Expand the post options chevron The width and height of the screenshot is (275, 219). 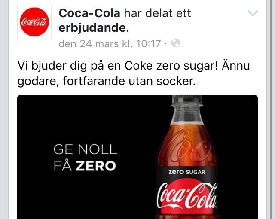[253, 13]
